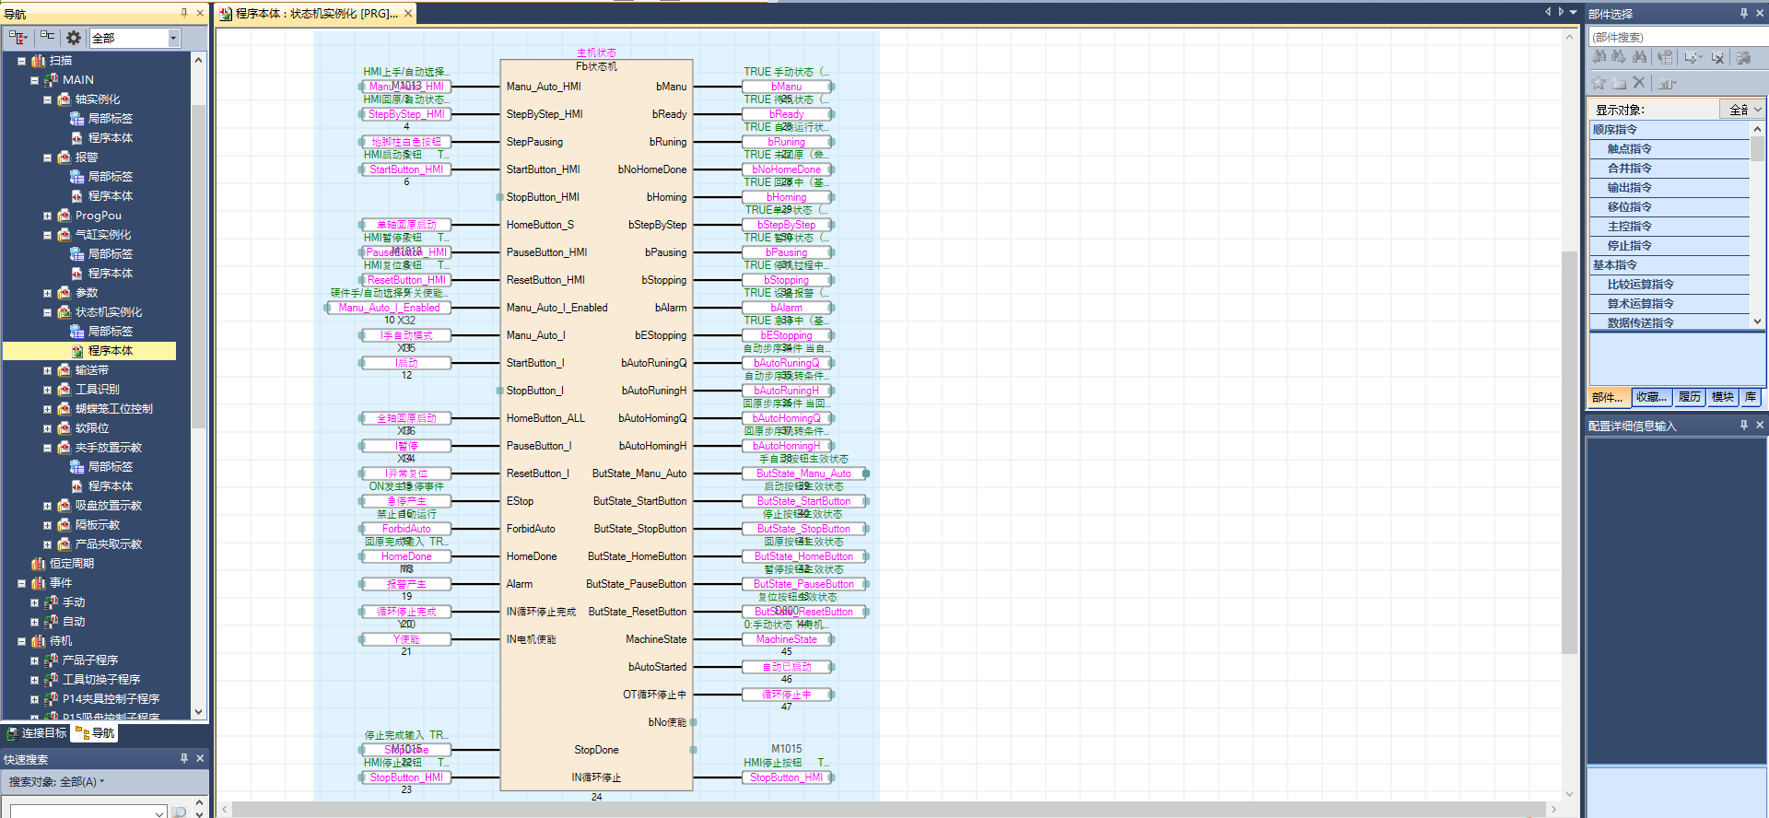Select P14夹具控制子程序 tree item
Viewport: 1769px width, 818px height.
click(111, 699)
